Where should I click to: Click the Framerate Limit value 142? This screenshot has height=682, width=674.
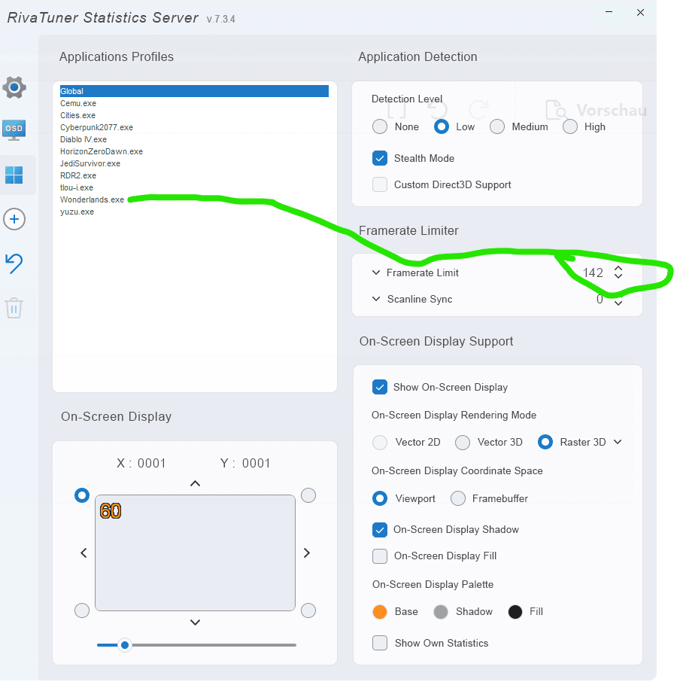click(593, 272)
